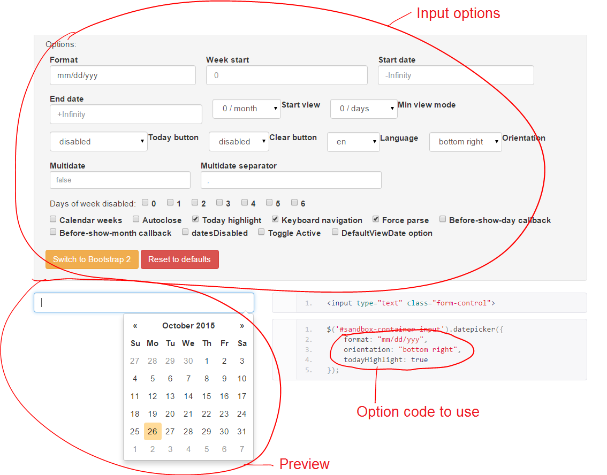607x475 pixels.
Task: Open the Start view dropdown
Action: pyautogui.click(x=246, y=109)
